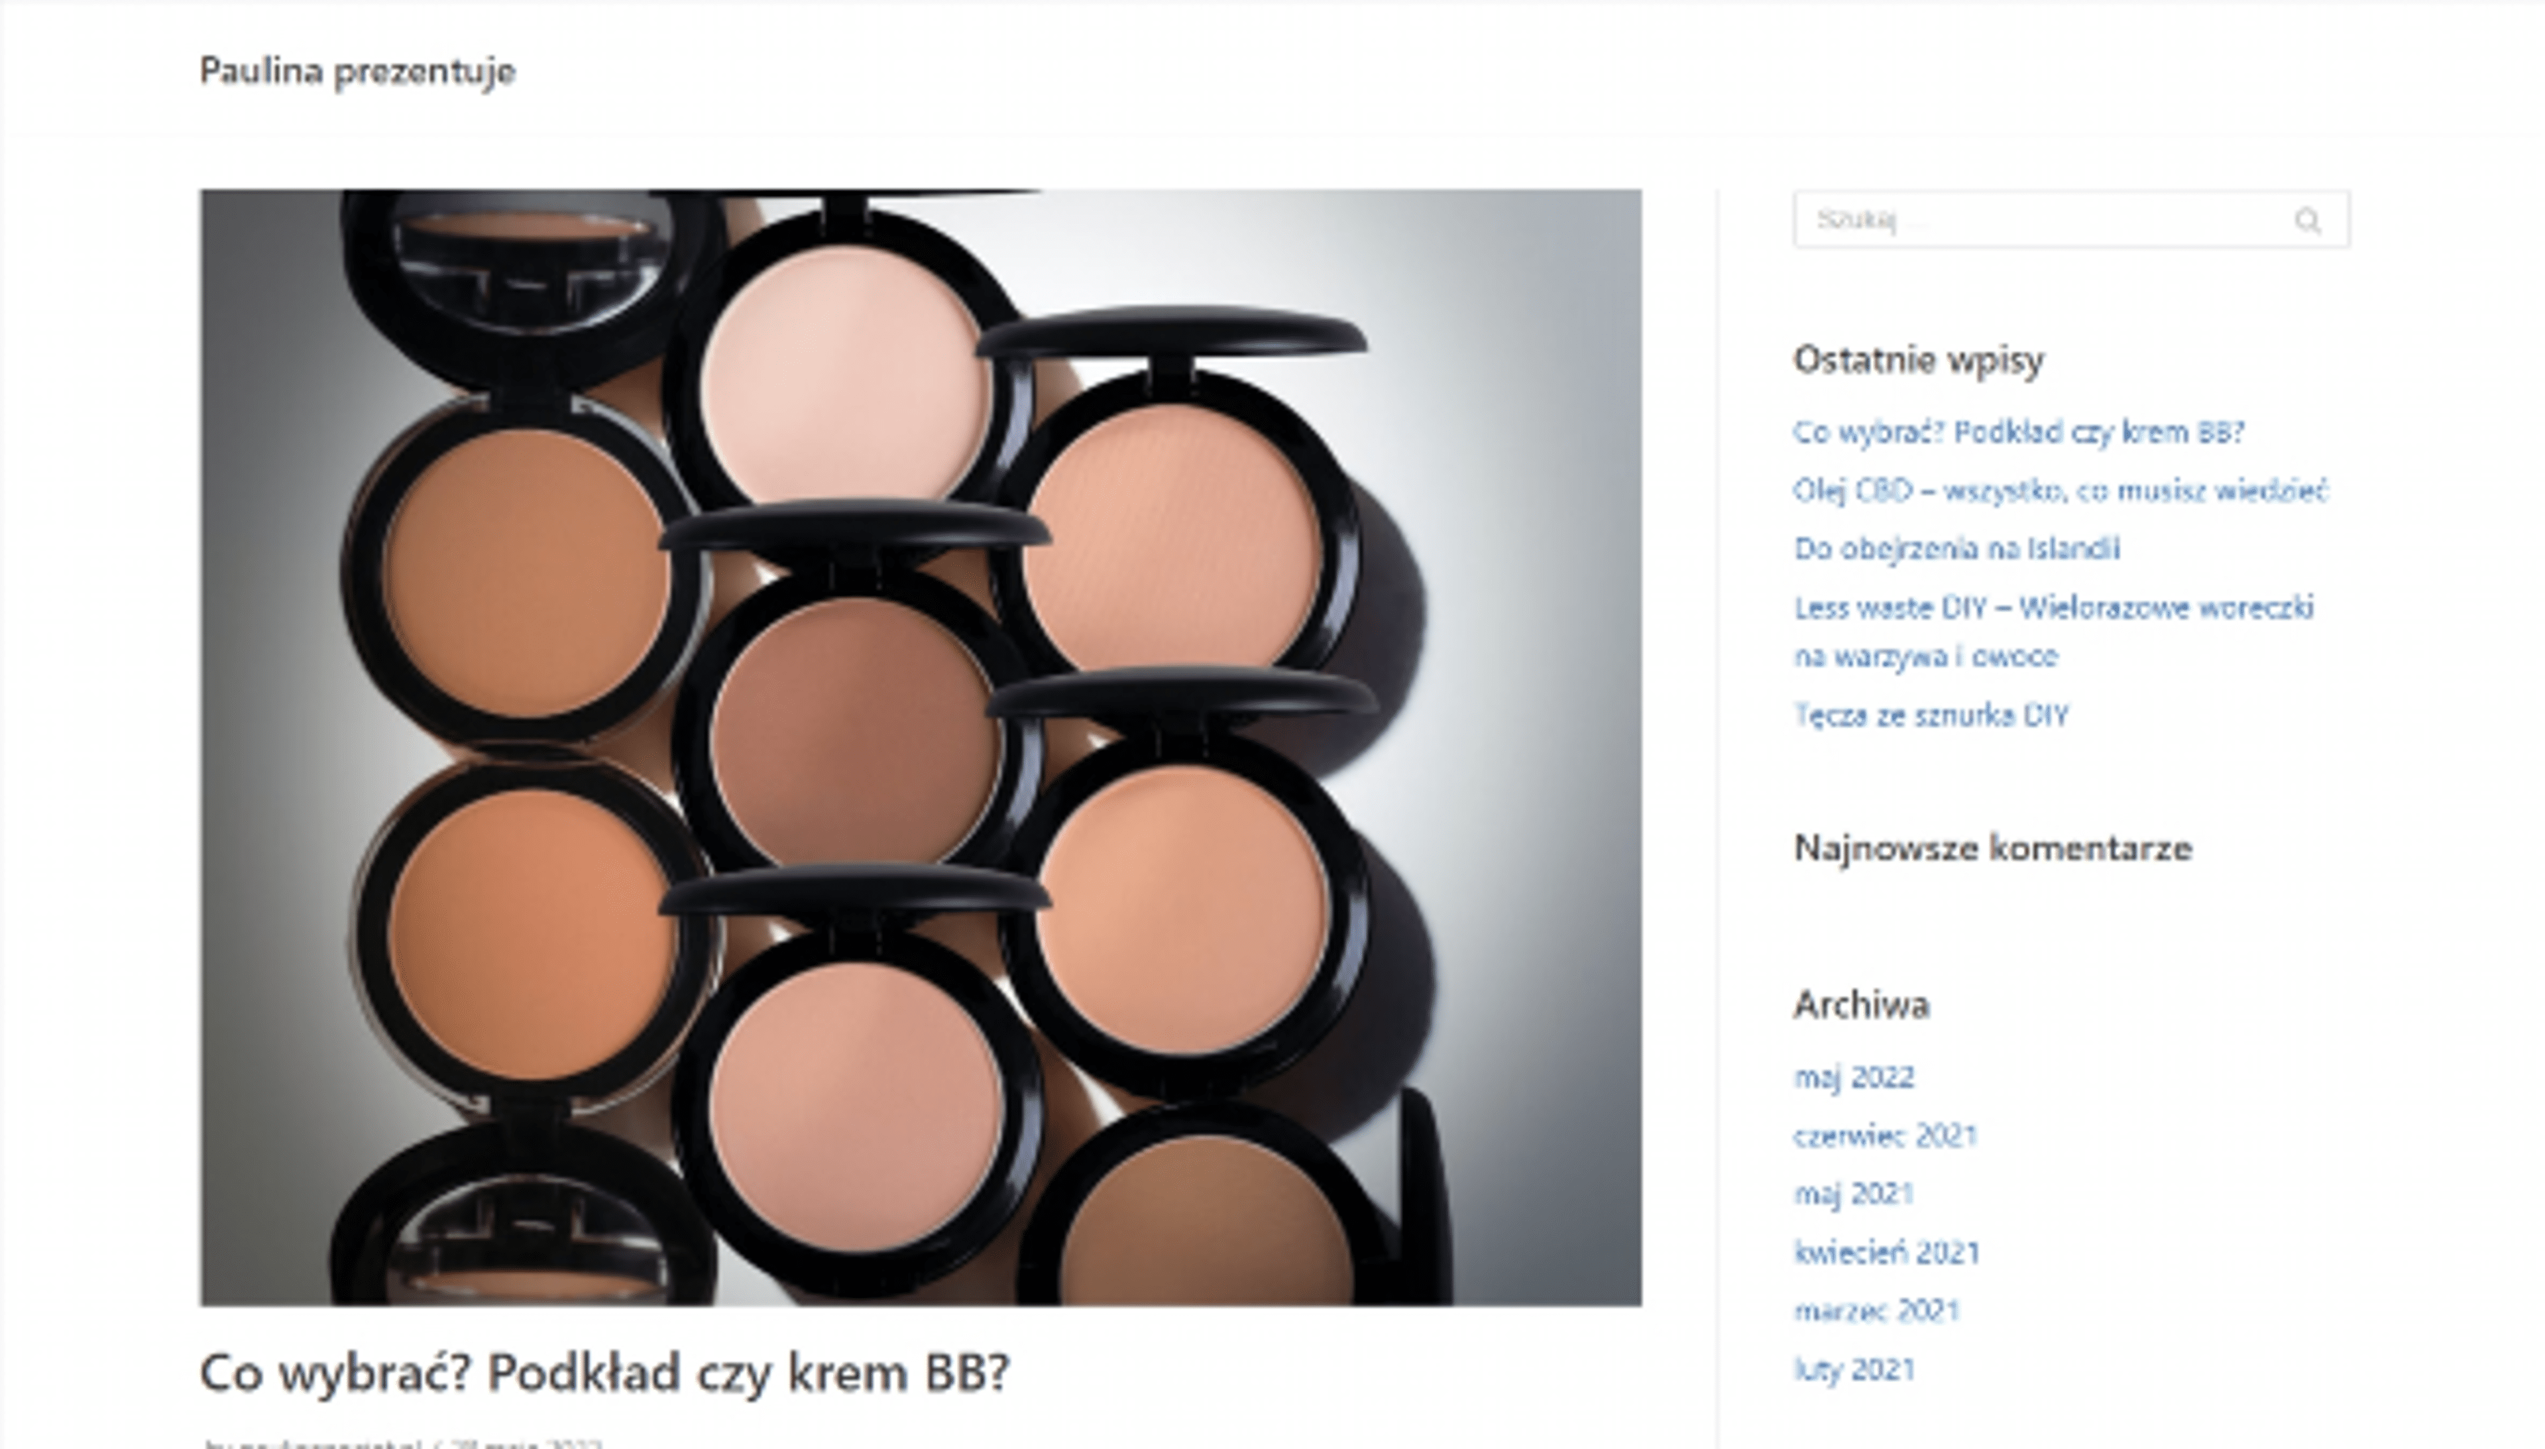Click the search magnifier icon

click(x=2306, y=220)
